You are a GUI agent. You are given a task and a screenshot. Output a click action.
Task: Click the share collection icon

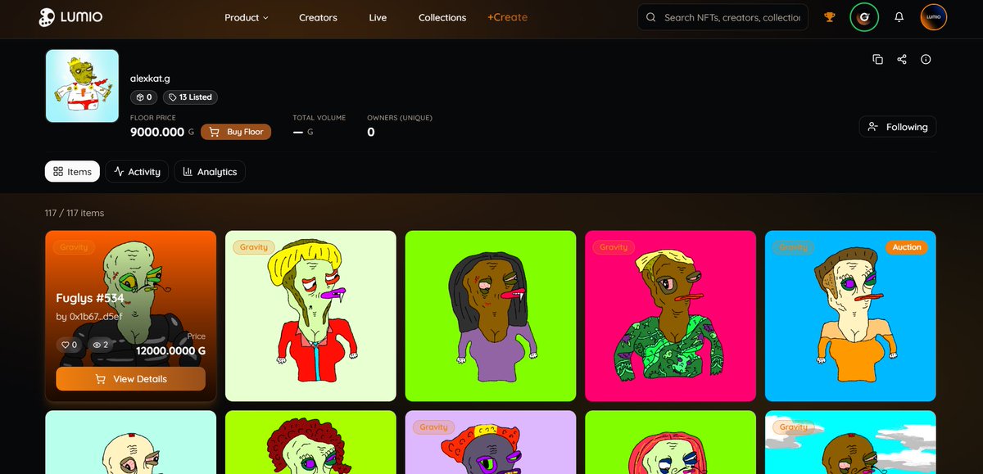click(x=902, y=59)
